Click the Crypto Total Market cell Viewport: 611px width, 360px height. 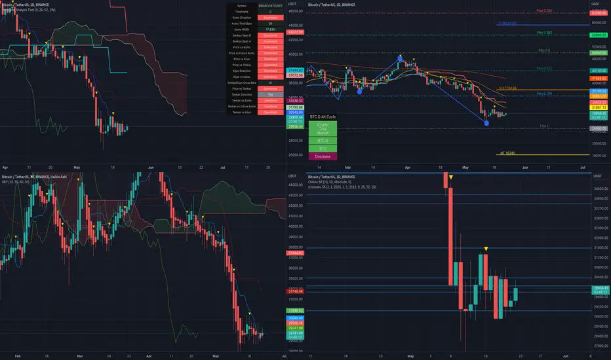pyautogui.click(x=323, y=129)
